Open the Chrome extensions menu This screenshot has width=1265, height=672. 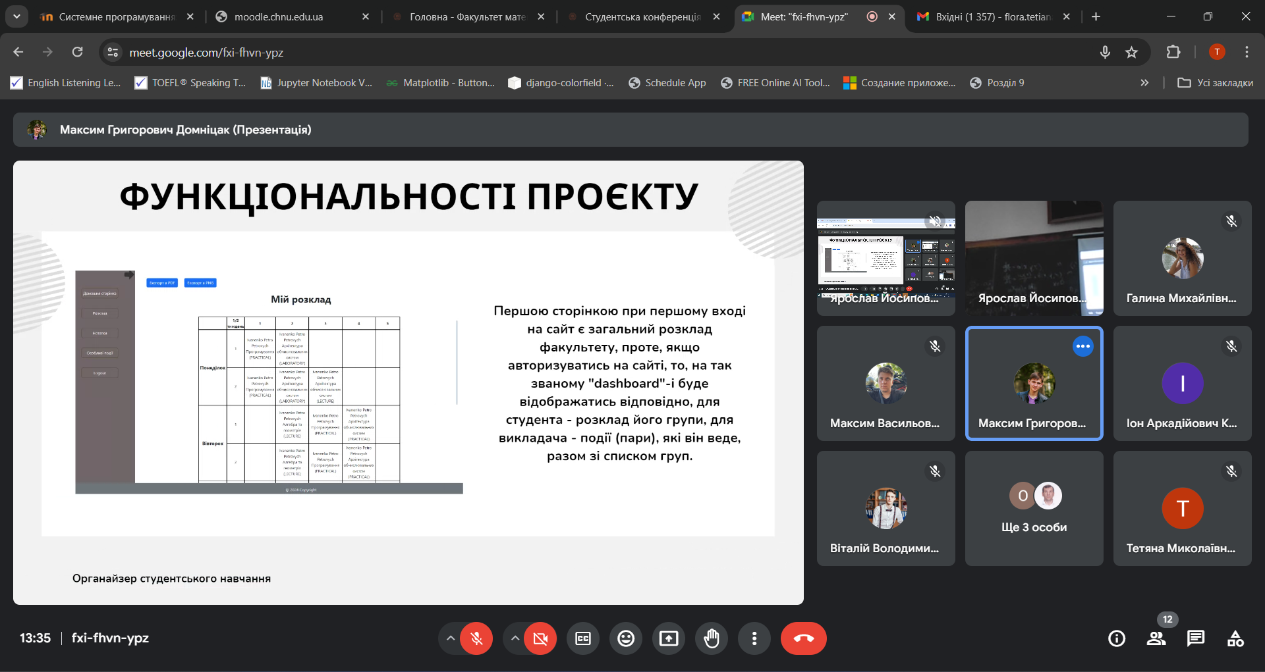click(x=1173, y=52)
